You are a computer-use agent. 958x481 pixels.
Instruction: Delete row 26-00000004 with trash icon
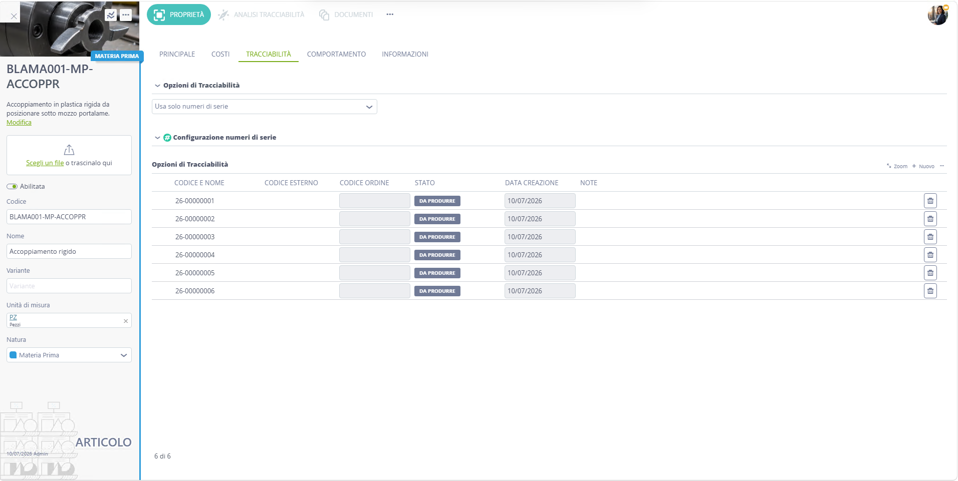[x=930, y=255]
